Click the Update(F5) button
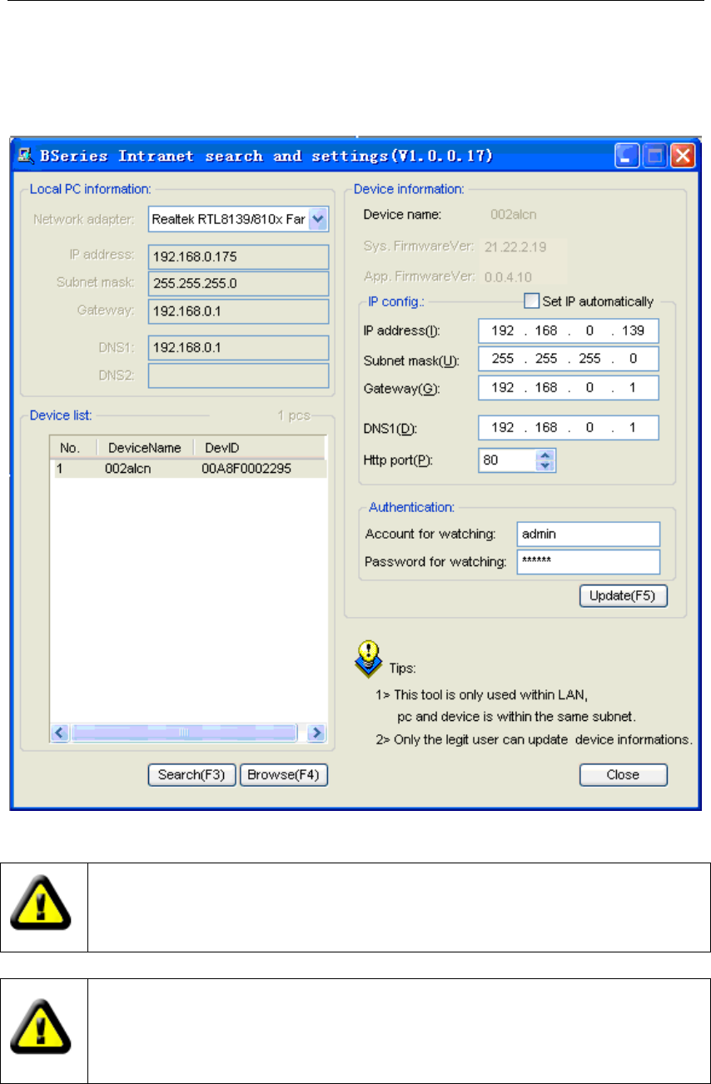Image resolution: width=711 pixels, height=1084 pixels. coord(624,596)
